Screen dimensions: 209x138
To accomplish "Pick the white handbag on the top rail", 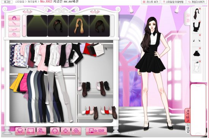I will (x=99, y=49).
